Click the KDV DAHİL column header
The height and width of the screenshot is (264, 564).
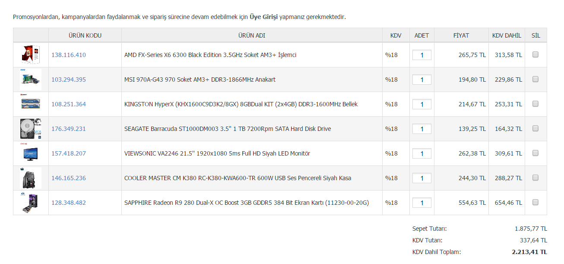(x=507, y=35)
